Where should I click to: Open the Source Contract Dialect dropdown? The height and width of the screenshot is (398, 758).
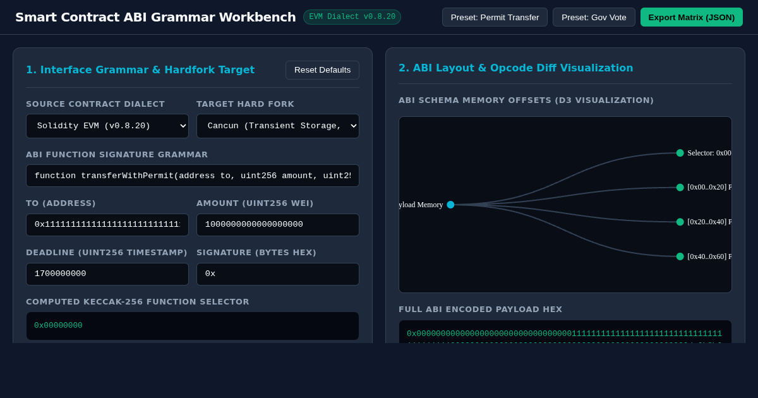click(x=107, y=126)
